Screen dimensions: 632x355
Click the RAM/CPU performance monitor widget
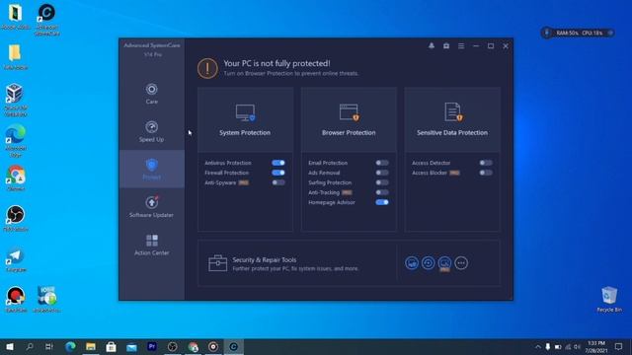577,33
